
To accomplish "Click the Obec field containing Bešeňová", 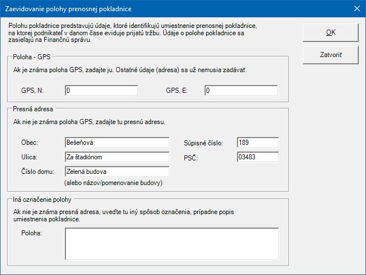I will pos(117,143).
